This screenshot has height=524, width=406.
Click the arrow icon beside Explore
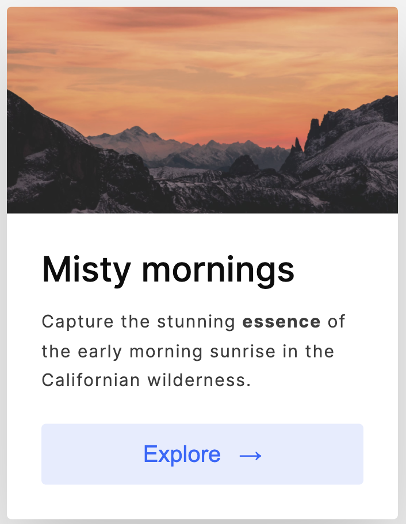(x=251, y=455)
